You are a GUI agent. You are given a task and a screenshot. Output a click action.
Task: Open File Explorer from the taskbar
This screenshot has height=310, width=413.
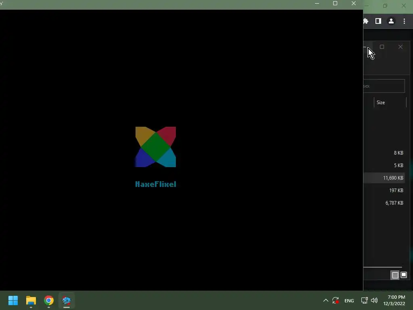pyautogui.click(x=31, y=300)
